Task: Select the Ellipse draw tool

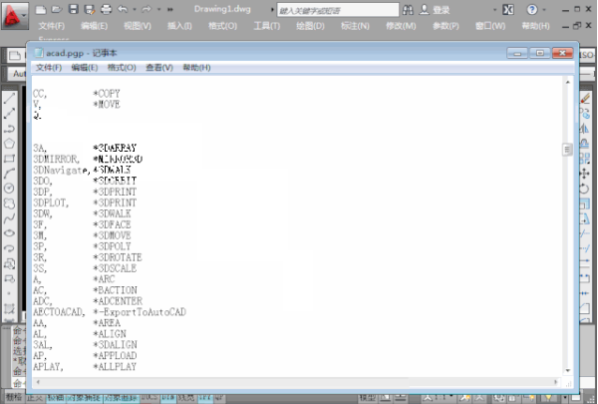Action: pyautogui.click(x=9, y=233)
